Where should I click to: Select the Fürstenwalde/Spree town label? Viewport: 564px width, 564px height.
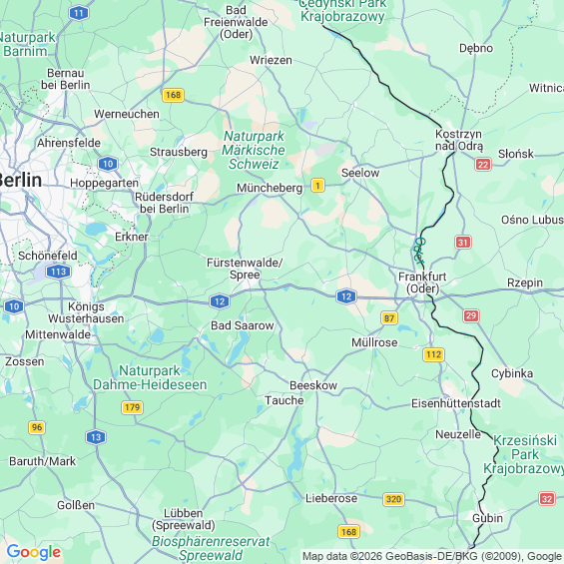[245, 269]
